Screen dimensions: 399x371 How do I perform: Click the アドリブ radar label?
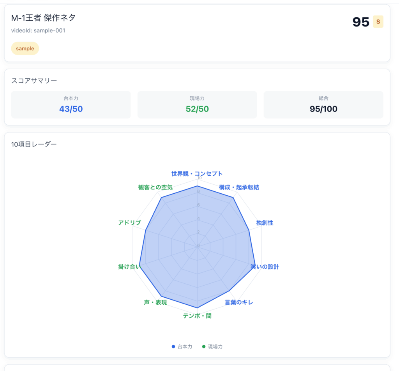pos(130,223)
